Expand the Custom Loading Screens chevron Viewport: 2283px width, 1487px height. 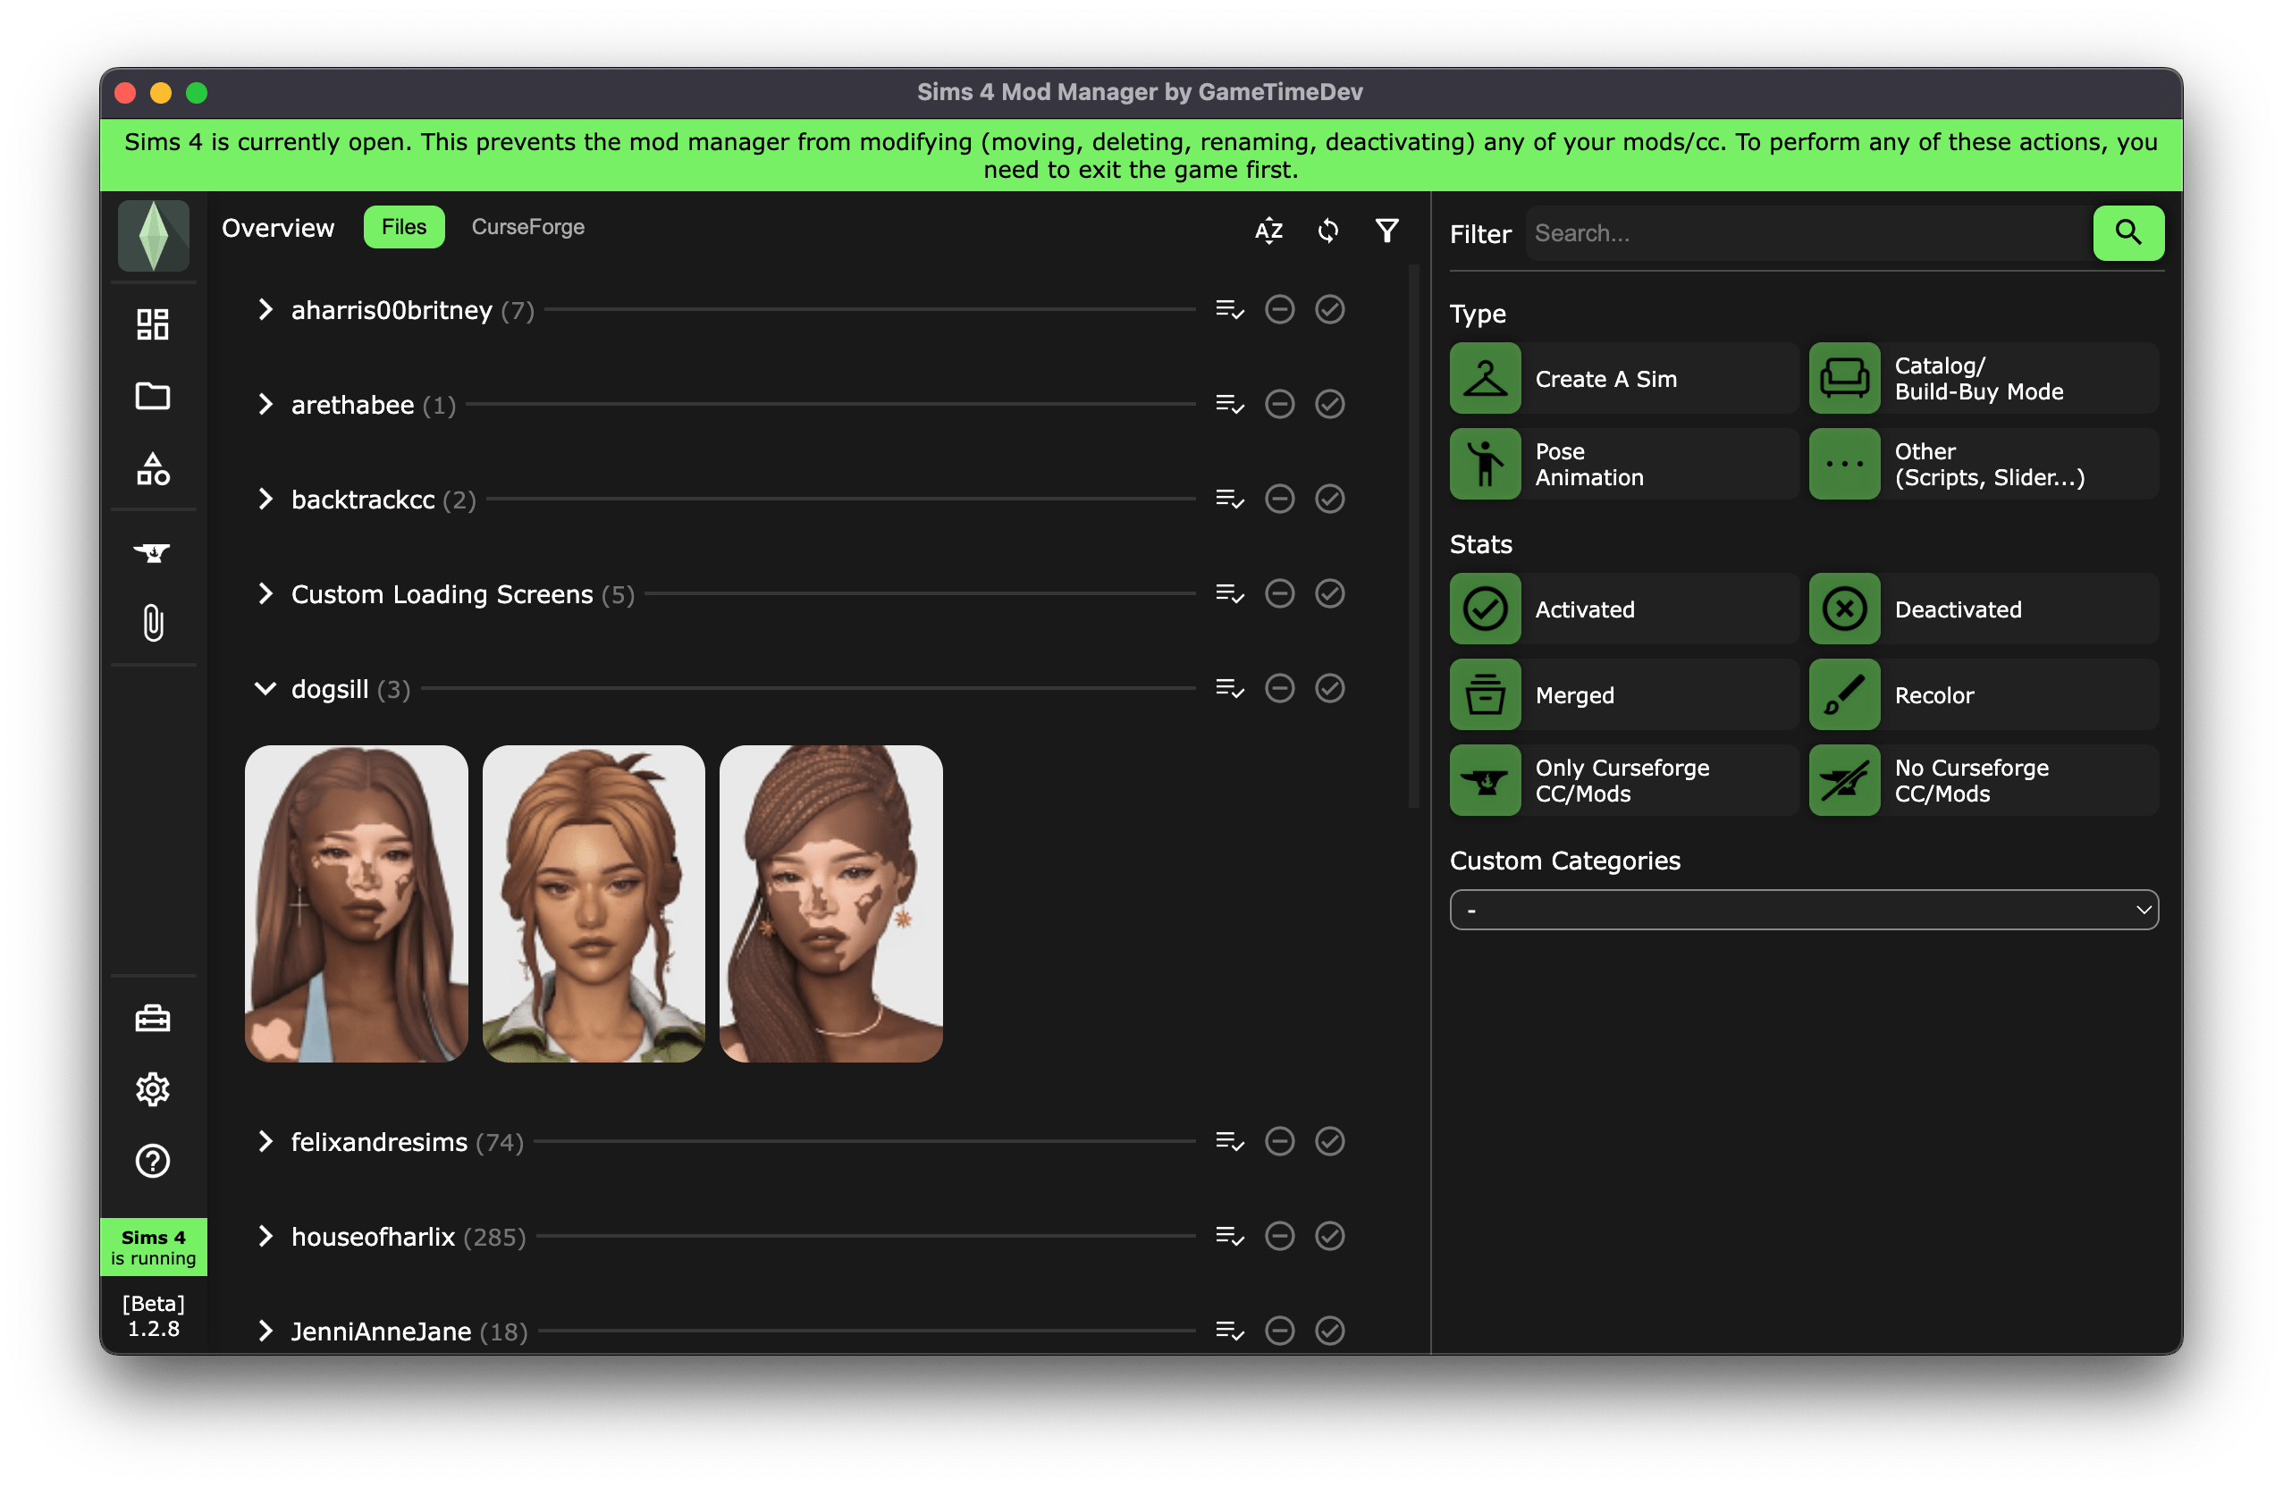[265, 594]
